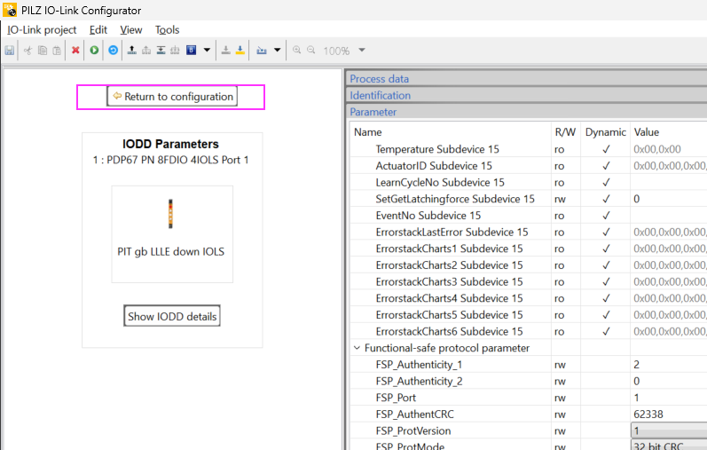Click the download-to-device arrow icon with bar
This screenshot has width=707, height=450.
(161, 50)
